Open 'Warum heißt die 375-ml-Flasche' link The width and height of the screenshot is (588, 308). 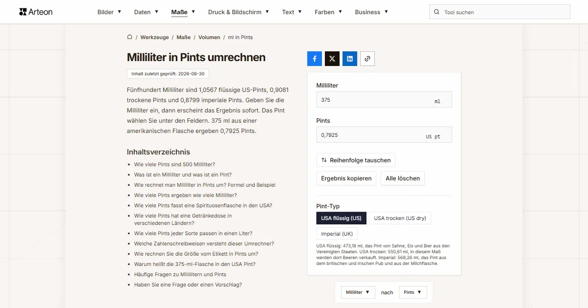tap(195, 264)
